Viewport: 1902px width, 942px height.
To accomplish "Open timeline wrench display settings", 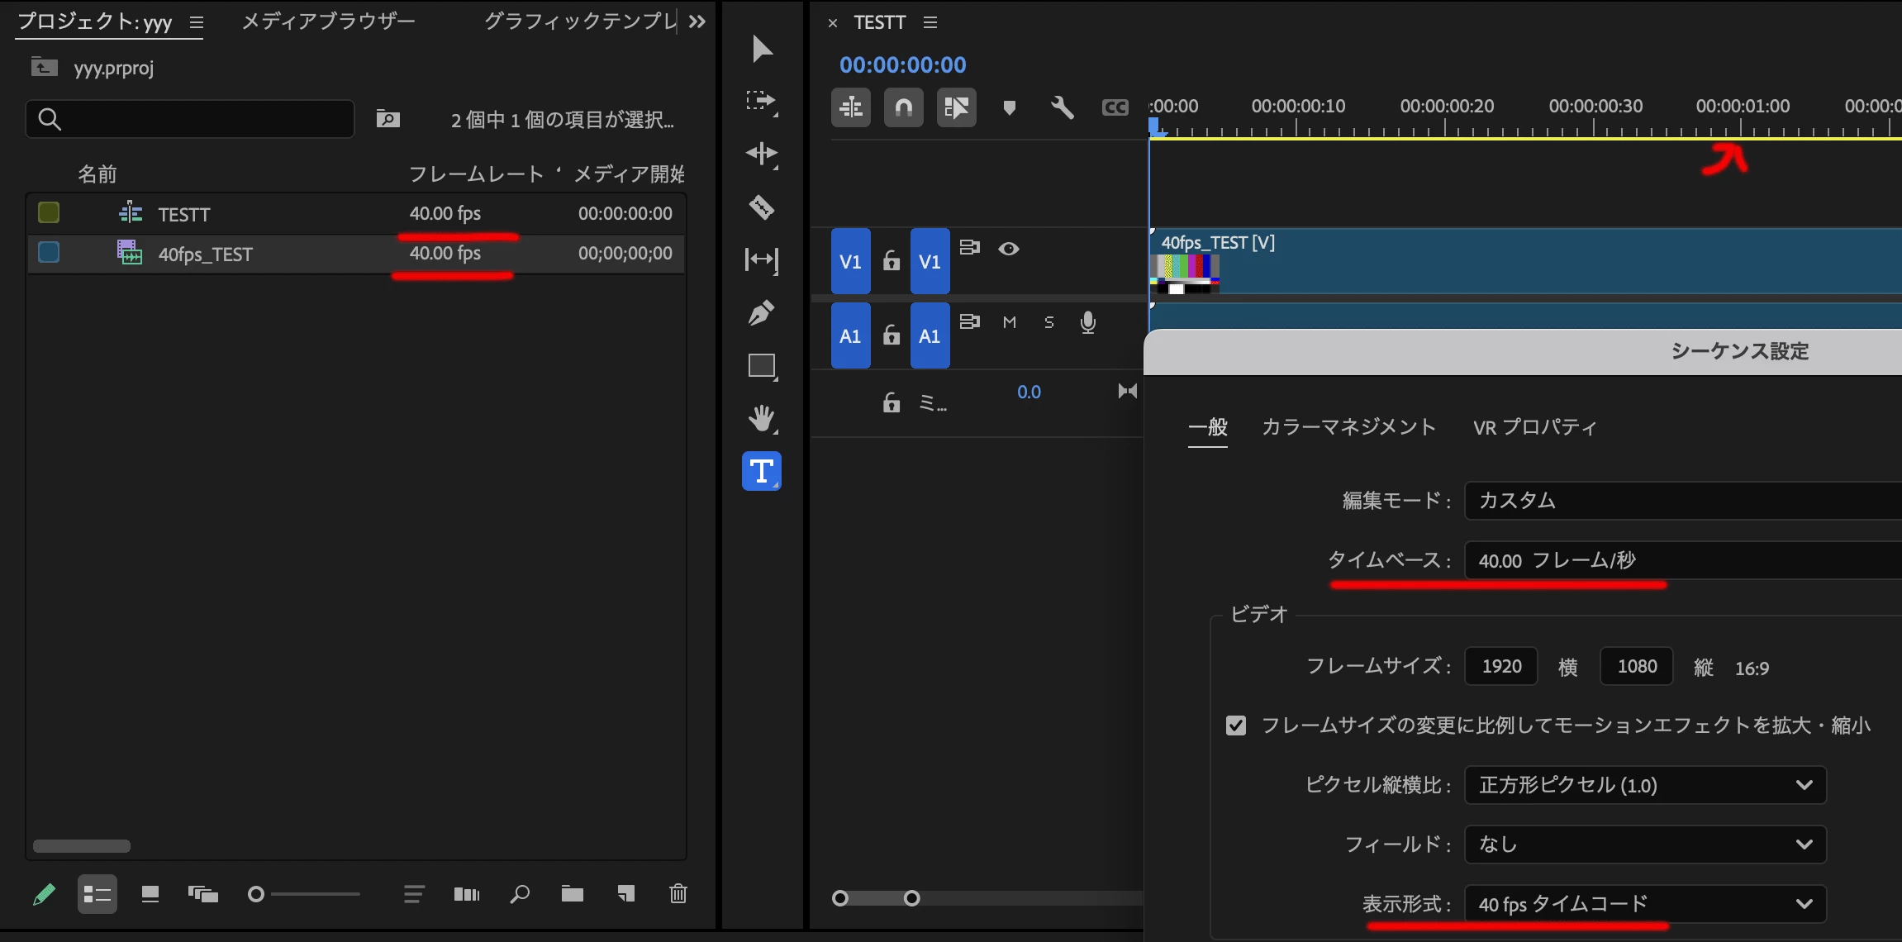I will [1062, 107].
